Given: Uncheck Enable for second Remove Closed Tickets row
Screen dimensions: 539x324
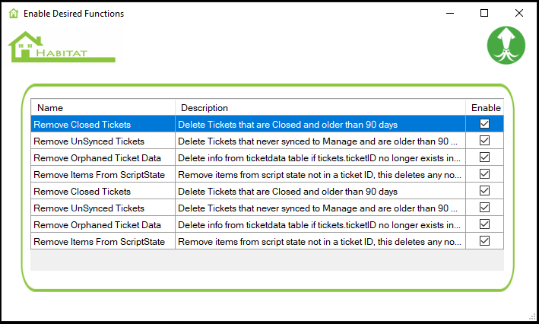Looking at the screenshot, I should click(x=484, y=191).
